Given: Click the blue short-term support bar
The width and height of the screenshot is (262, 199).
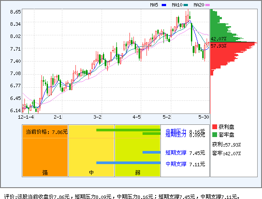Looking at the screenshot, I should point(151,152).
